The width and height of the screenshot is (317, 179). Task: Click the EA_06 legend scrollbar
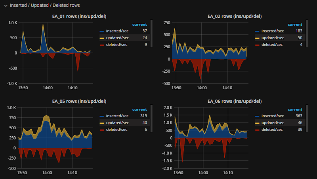pos(307,118)
